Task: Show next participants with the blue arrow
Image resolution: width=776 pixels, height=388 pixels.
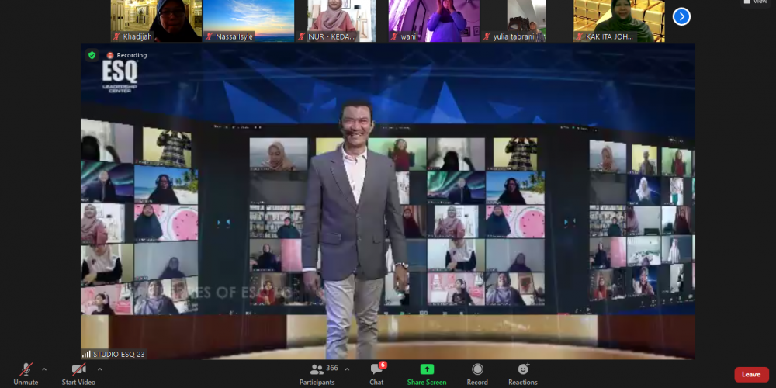Action: pos(681,16)
